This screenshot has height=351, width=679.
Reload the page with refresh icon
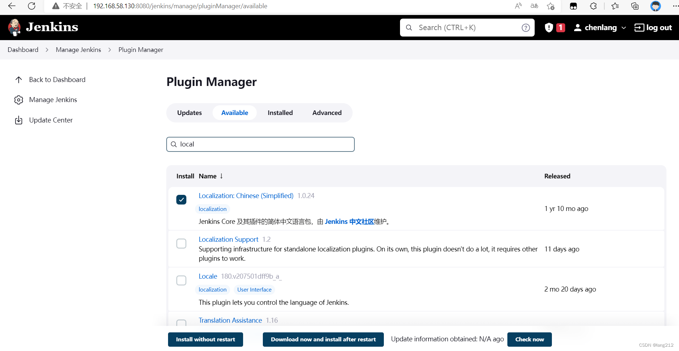pyautogui.click(x=32, y=6)
